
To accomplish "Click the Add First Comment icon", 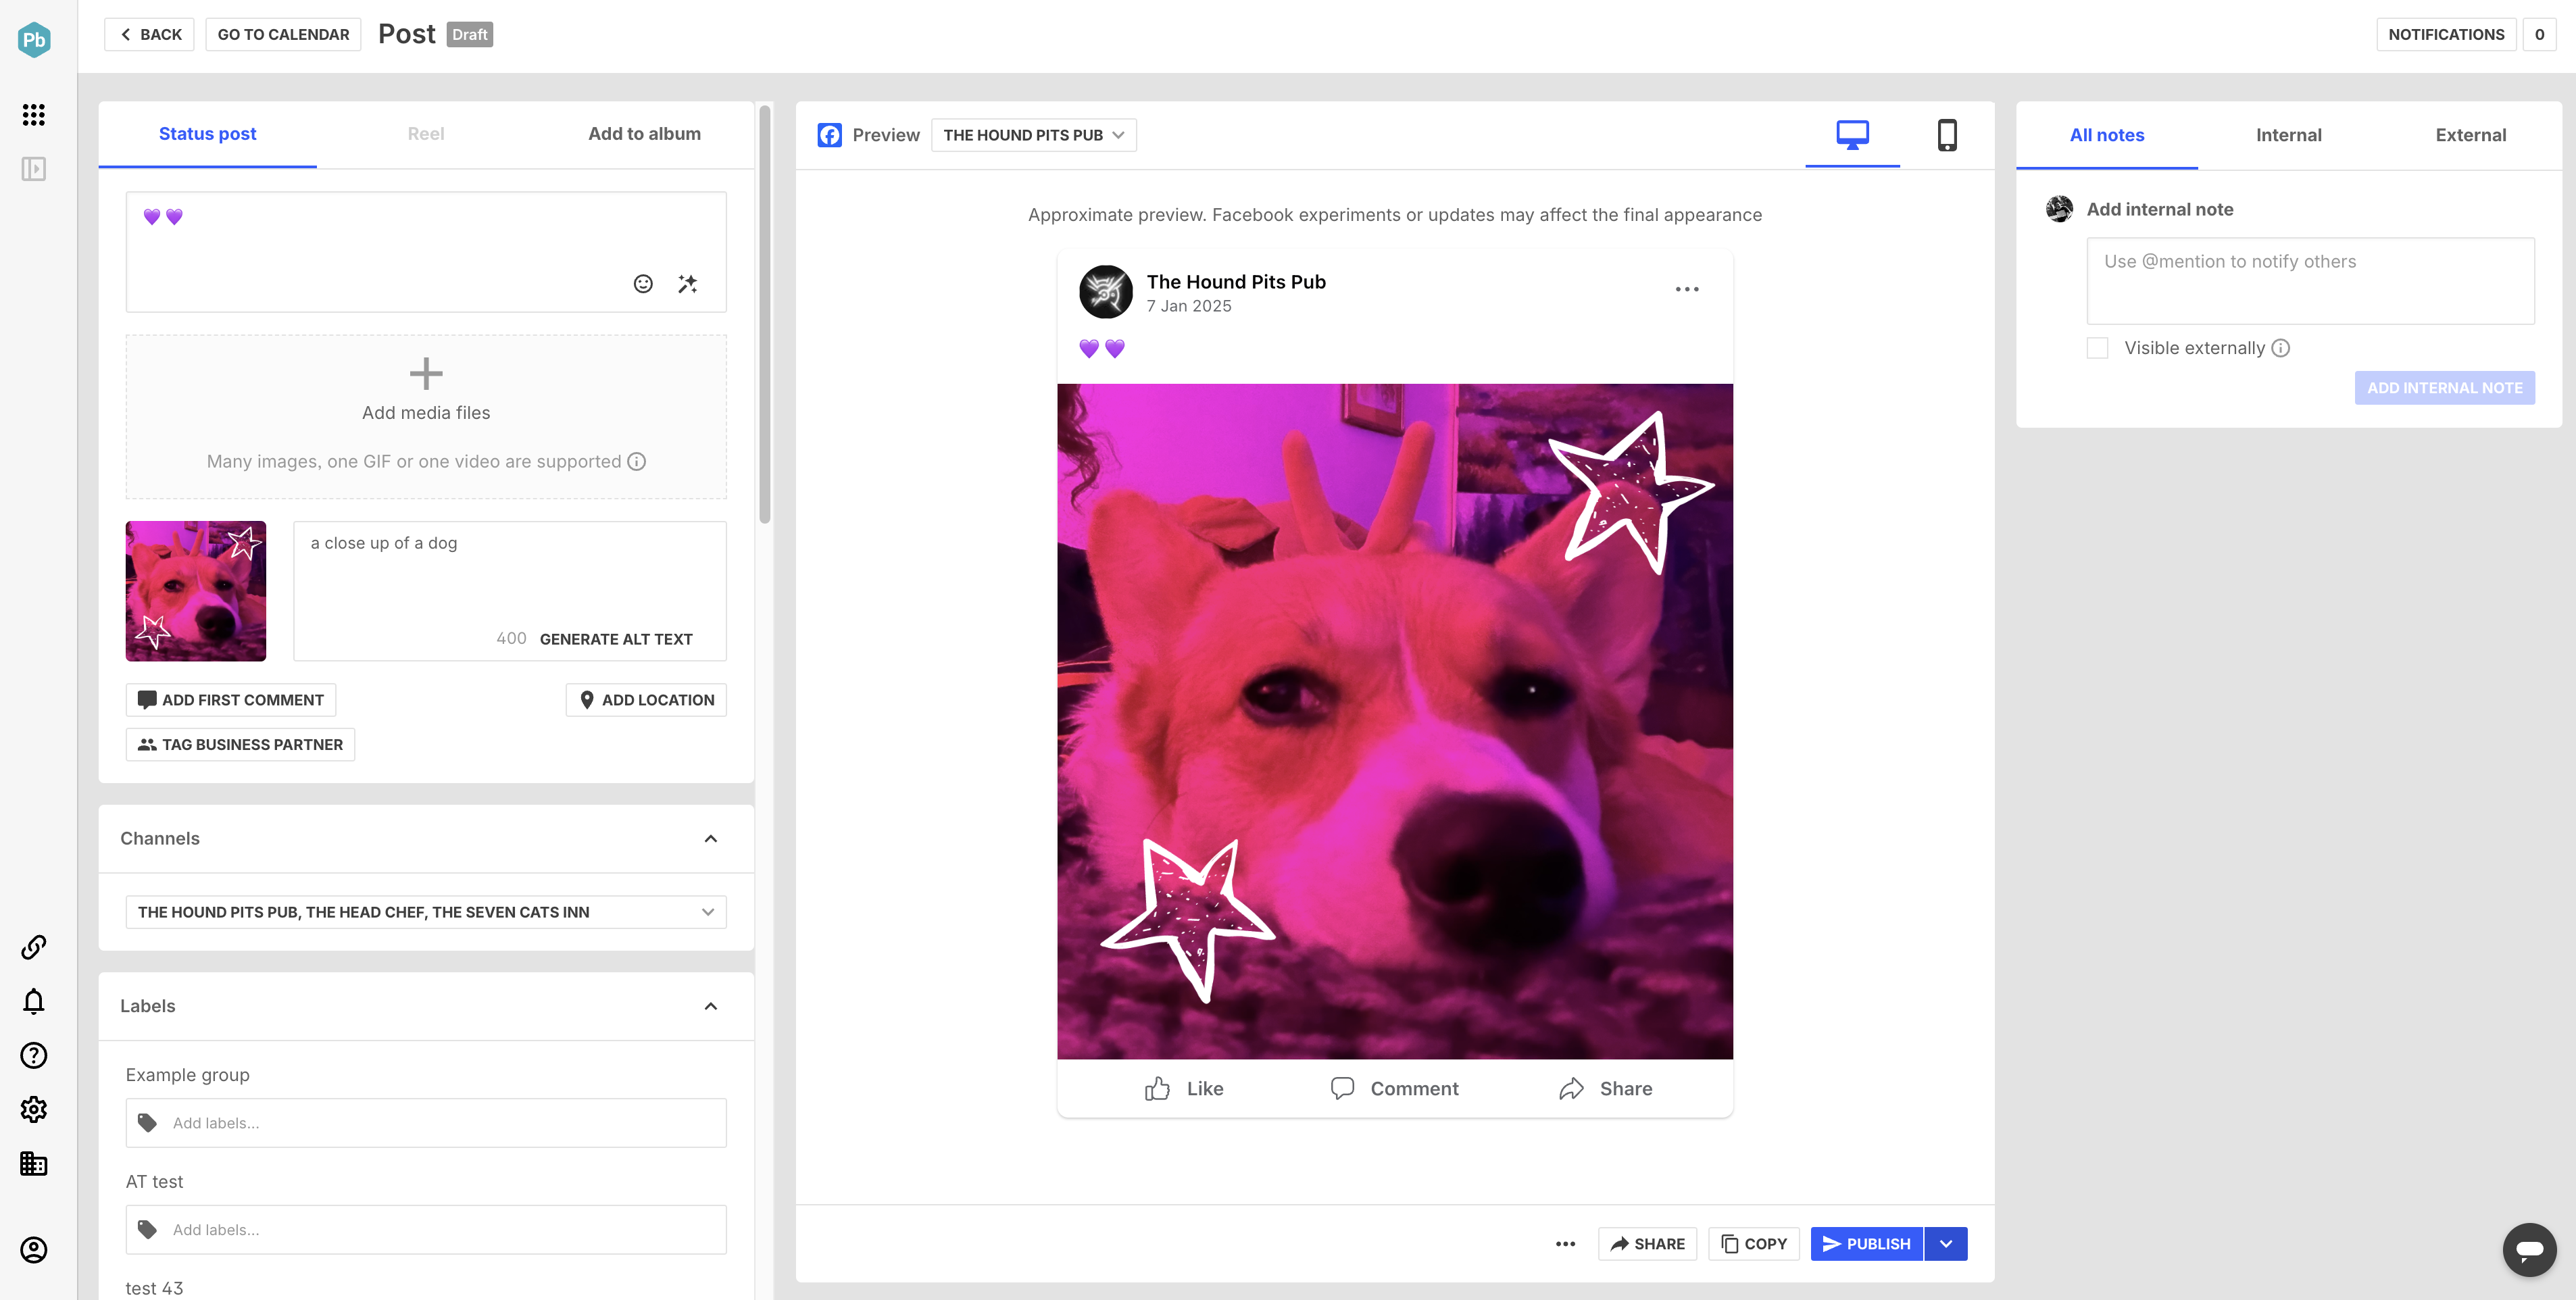I will point(147,698).
